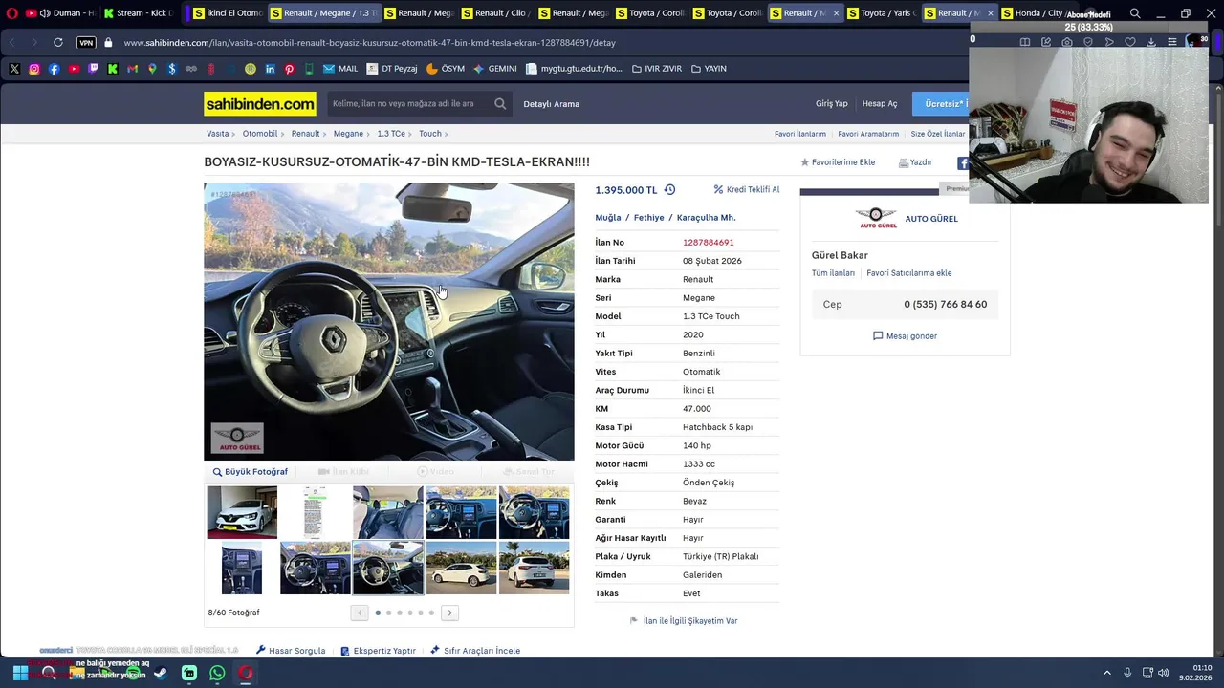Open the Gmail bookmark icon

pyautogui.click(x=132, y=69)
